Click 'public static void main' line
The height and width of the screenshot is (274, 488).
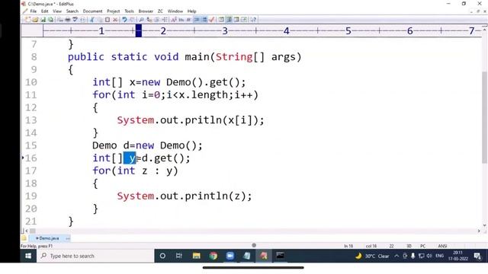point(185,57)
